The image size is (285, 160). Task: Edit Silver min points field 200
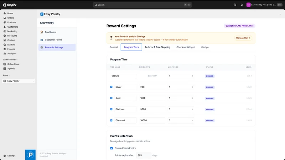tap(152, 87)
